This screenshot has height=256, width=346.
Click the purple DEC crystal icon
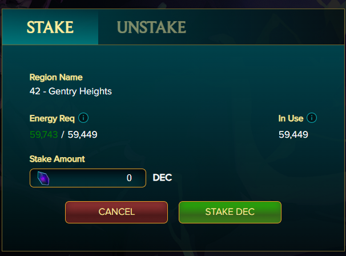coord(43,178)
